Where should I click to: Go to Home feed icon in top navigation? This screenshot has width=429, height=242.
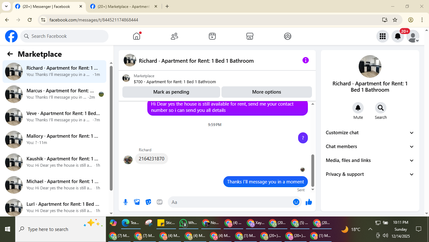[x=137, y=36]
